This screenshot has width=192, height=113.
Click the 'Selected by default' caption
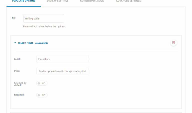[20, 84]
